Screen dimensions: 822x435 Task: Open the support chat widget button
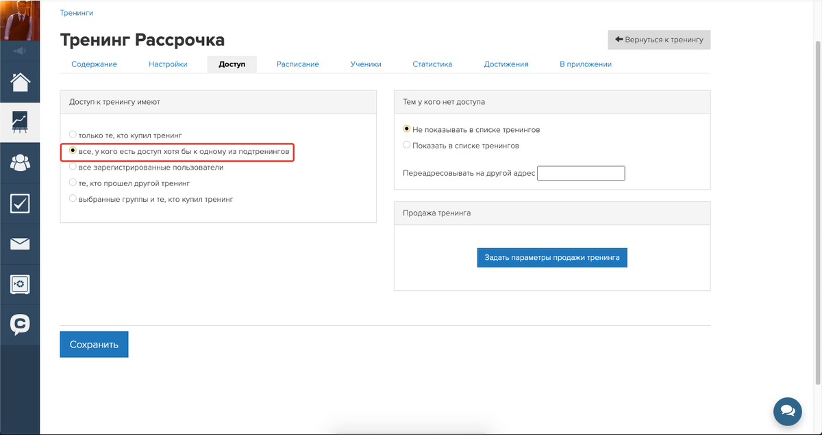coord(787,411)
